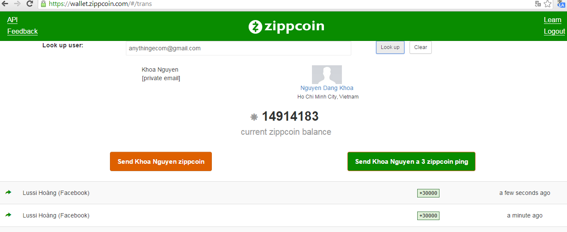Viewport: 567px width, 232px height.
Task: Bookmark this page with the star icon
Action: point(548,4)
